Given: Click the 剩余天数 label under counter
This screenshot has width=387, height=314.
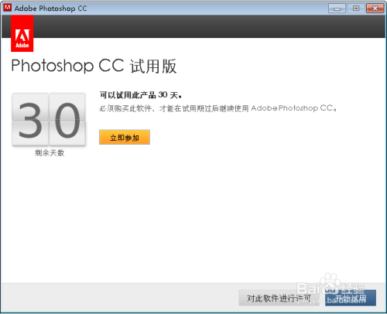Looking at the screenshot, I should [50, 153].
